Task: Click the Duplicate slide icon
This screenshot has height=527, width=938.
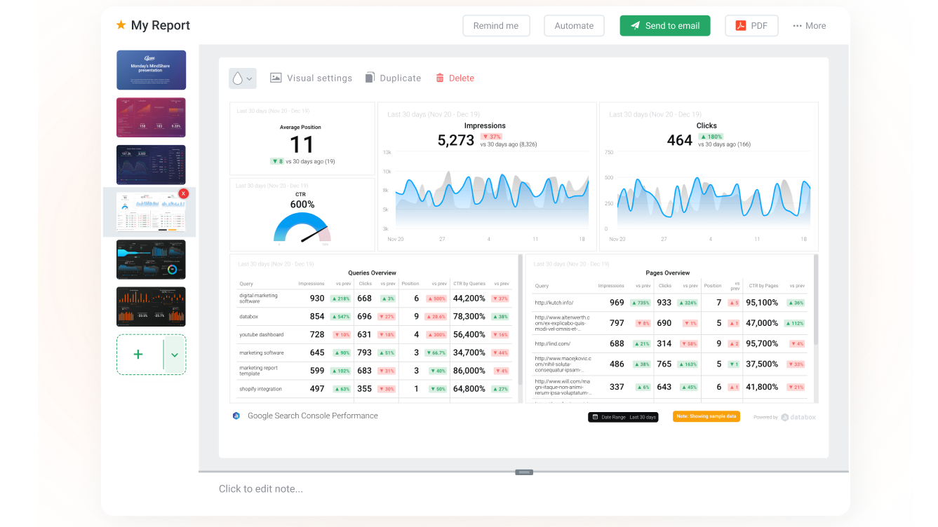Action: tap(370, 78)
